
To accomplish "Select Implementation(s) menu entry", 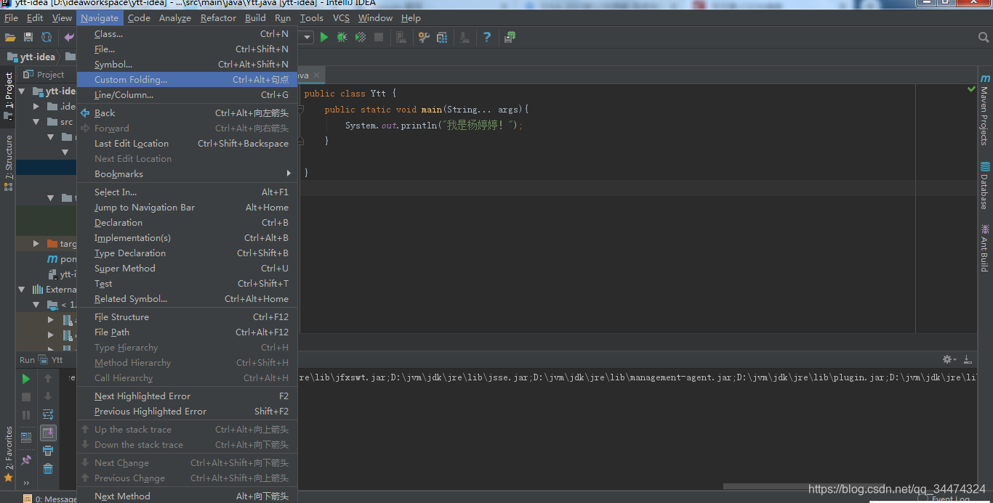I will pyautogui.click(x=188, y=238).
